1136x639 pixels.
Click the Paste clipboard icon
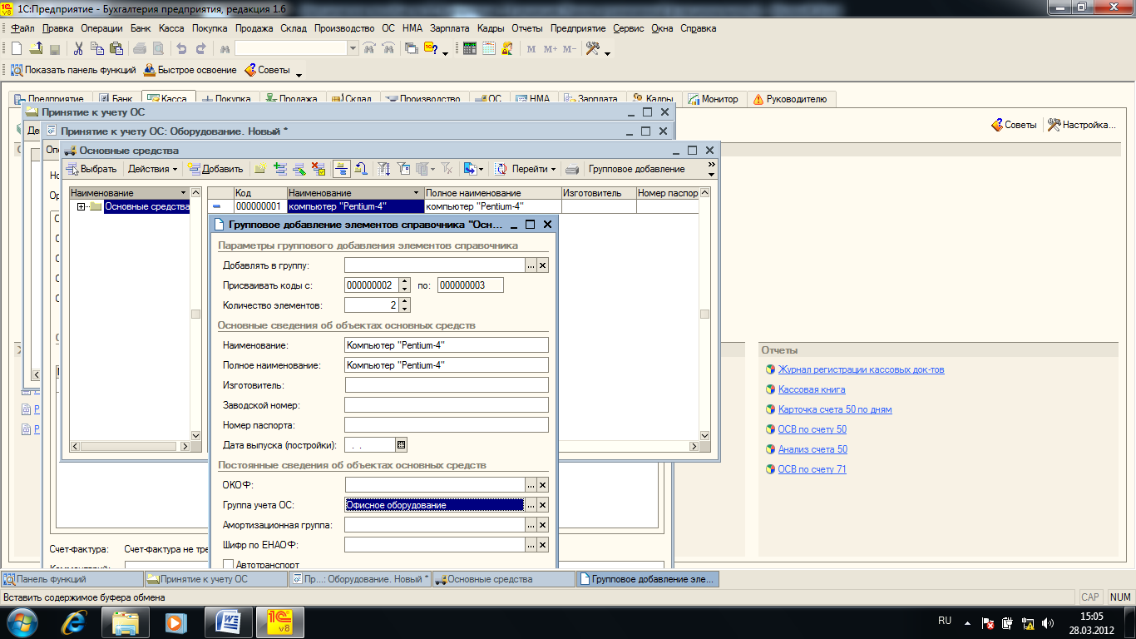click(116, 48)
